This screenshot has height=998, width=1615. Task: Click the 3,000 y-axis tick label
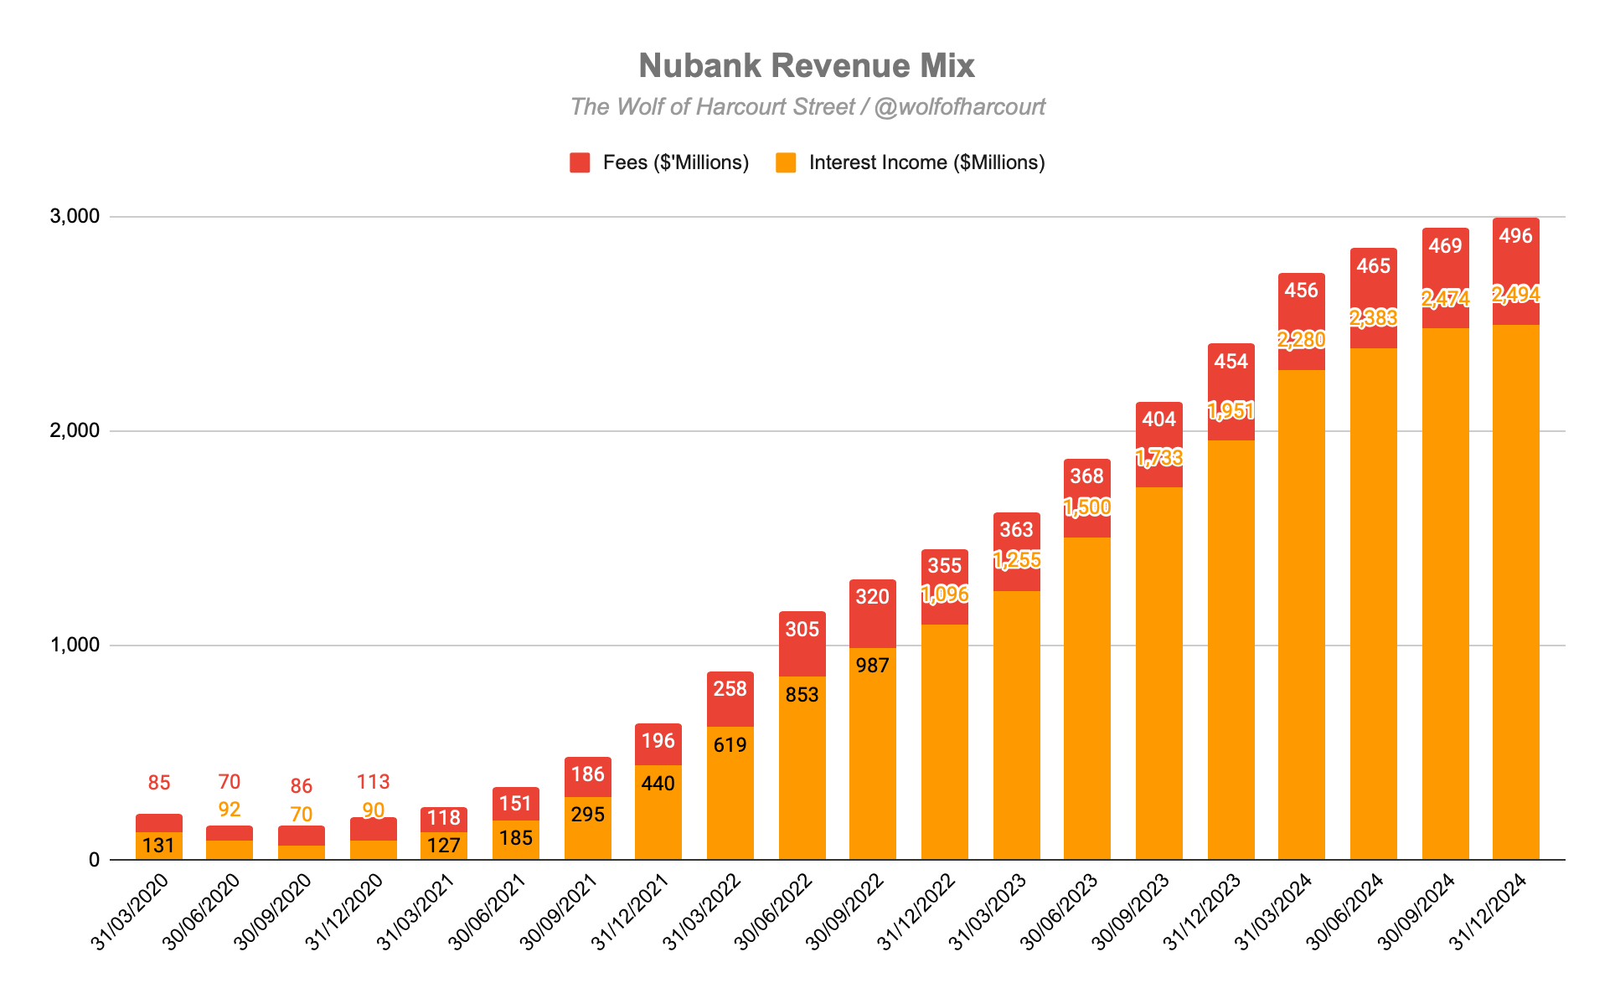(75, 216)
